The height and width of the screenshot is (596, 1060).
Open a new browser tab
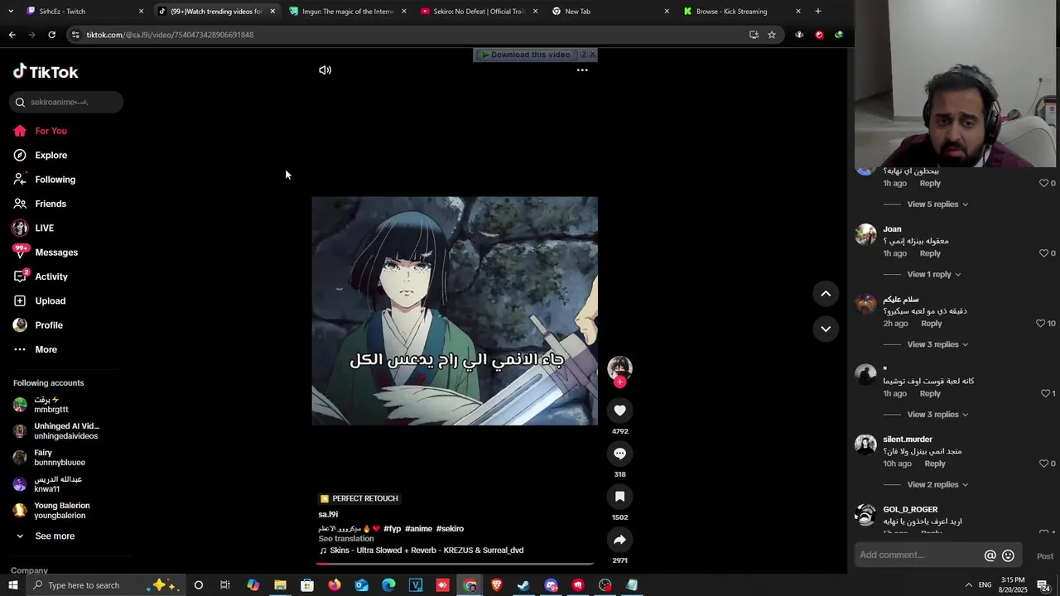(x=817, y=11)
